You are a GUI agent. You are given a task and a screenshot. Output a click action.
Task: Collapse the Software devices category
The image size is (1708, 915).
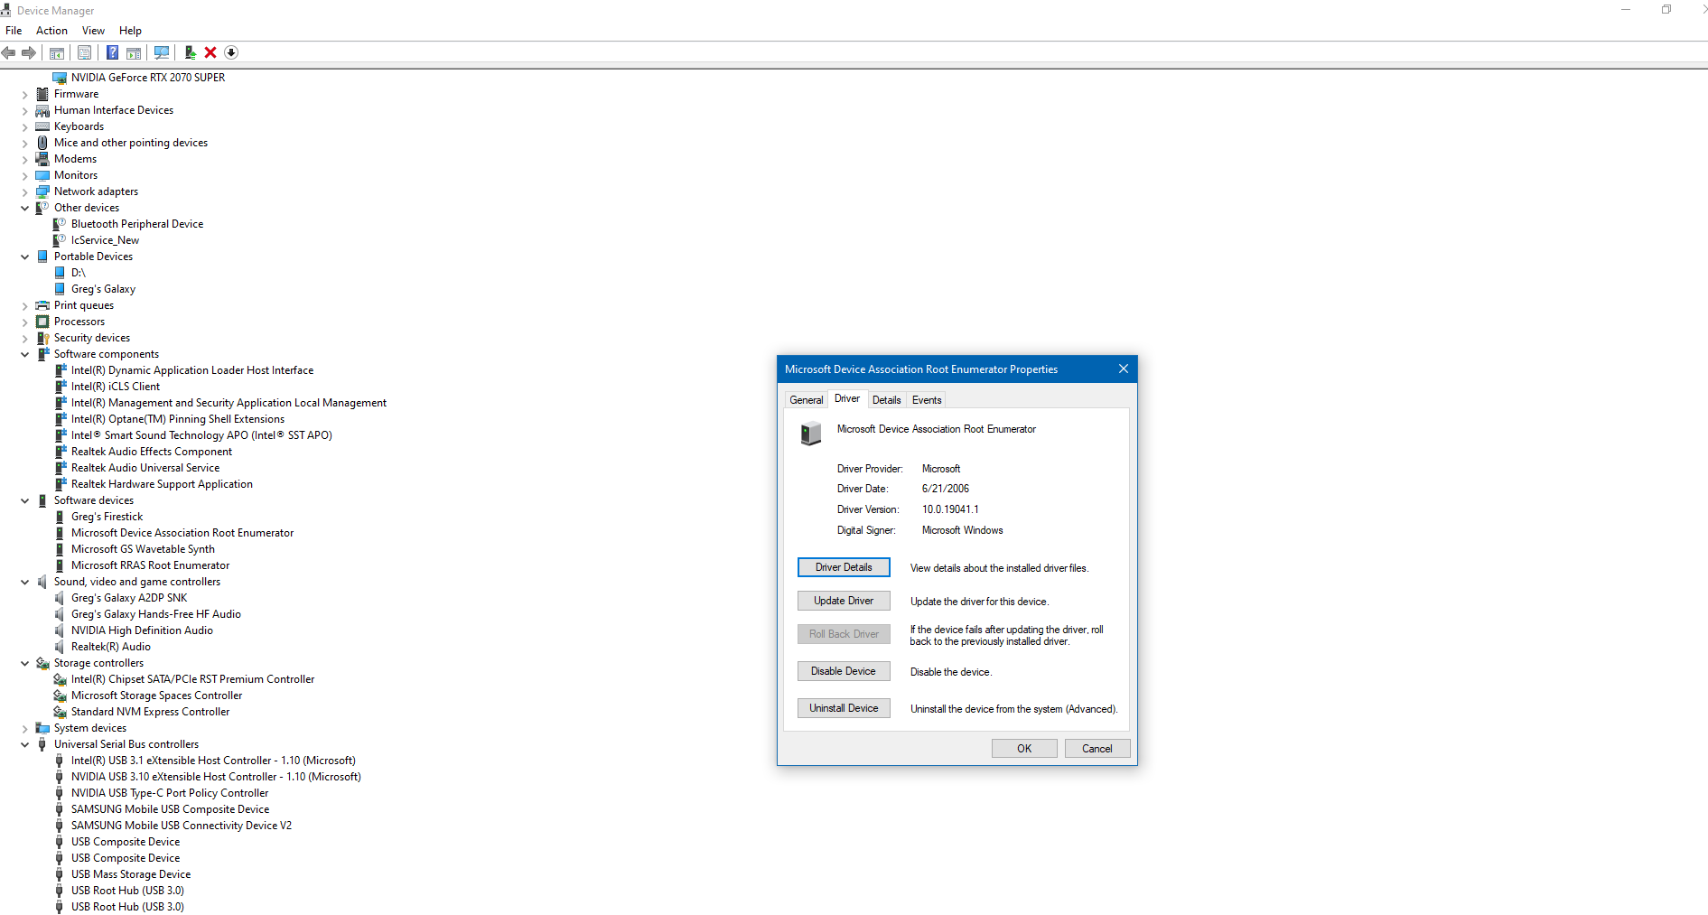click(x=25, y=500)
